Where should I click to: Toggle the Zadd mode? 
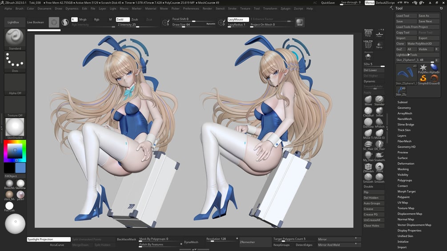123,20
